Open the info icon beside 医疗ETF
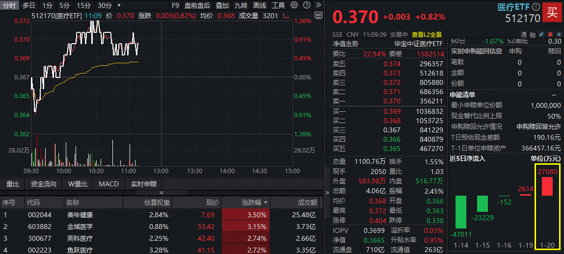The width and height of the screenshot is (564, 254). tap(536, 7)
